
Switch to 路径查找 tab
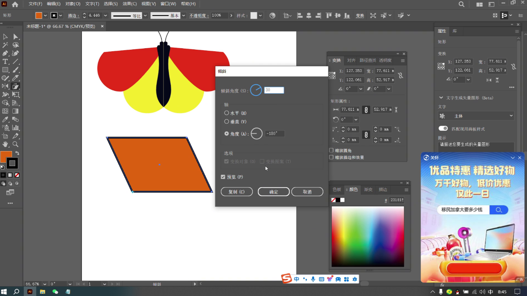pyautogui.click(x=368, y=60)
